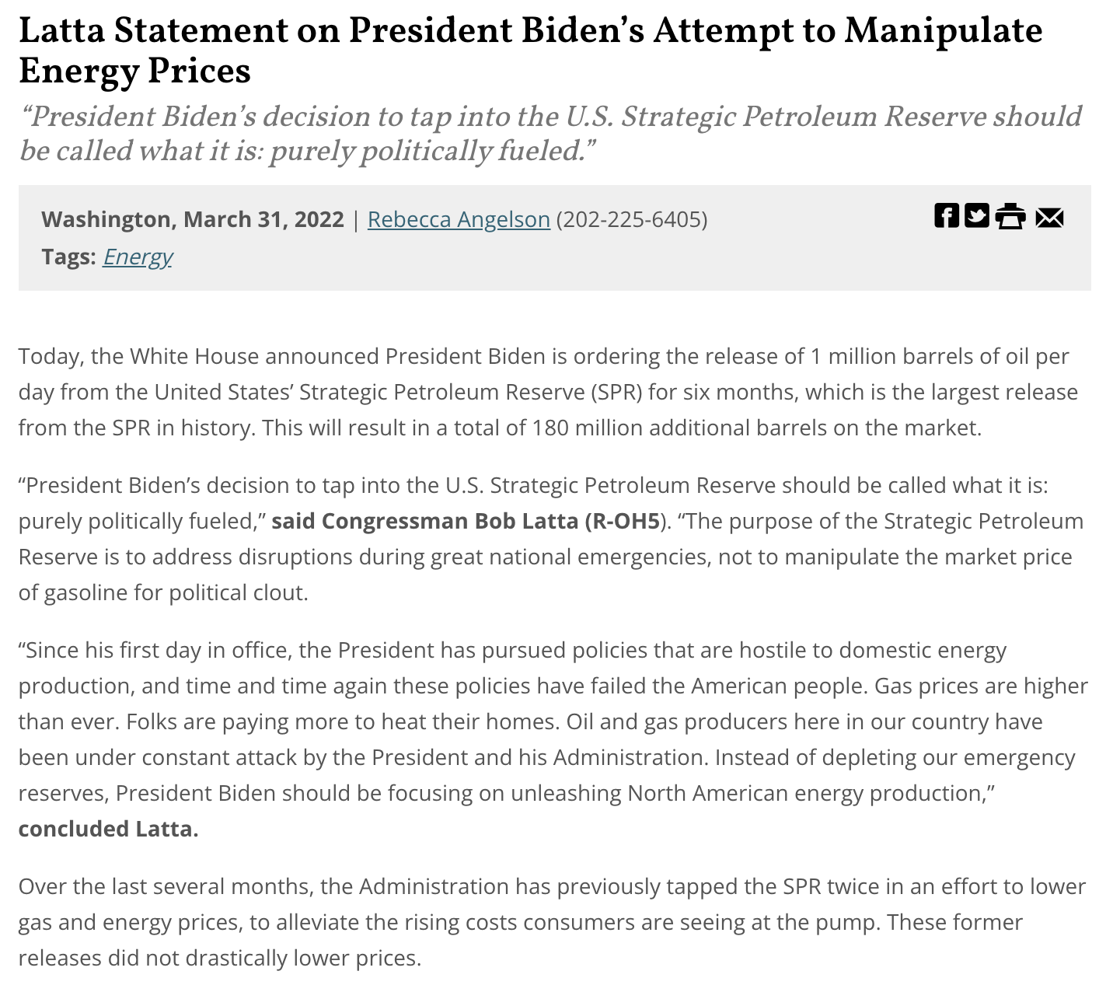Viewport: 1113px width, 992px height.
Task: Click the Washington, March 31, 2022 dateline
Action: point(193,219)
